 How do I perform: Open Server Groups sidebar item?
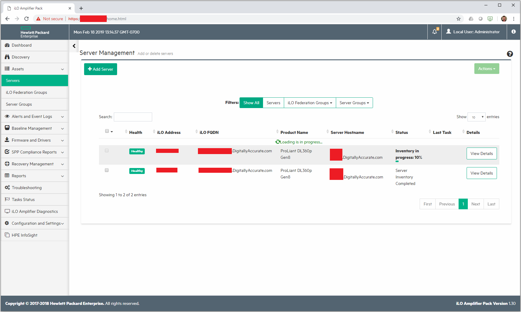(x=35, y=104)
